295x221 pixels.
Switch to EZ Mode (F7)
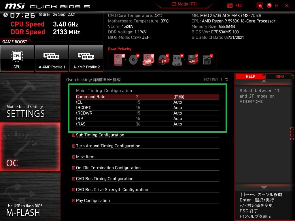[x=184, y=4]
